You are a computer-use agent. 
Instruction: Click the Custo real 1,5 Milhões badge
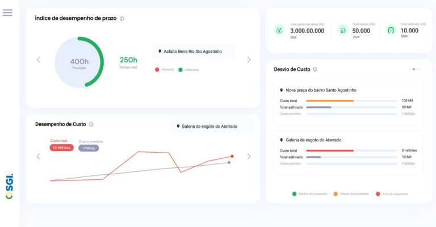[61, 148]
